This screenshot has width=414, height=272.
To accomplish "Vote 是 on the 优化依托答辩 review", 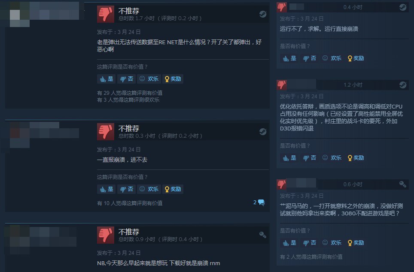I will pyautogui.click(x=289, y=158).
